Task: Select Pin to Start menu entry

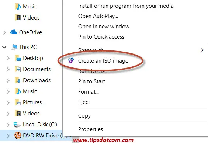Action: click(91, 81)
